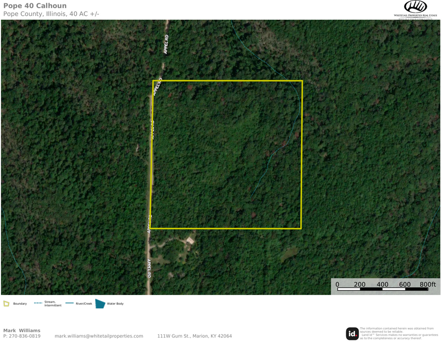This screenshot has width=442, height=342.
Task: Click the mark.williams@whitetailproperties.com email address
Action: click(x=98, y=336)
